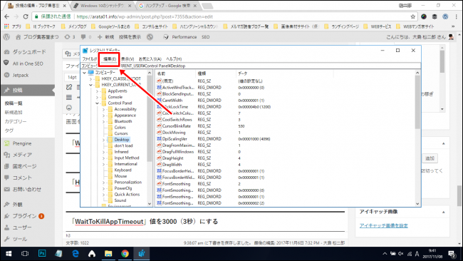Collapse the Control Panel key
The width and height of the screenshot is (463, 261).
pyautogui.click(x=97, y=103)
